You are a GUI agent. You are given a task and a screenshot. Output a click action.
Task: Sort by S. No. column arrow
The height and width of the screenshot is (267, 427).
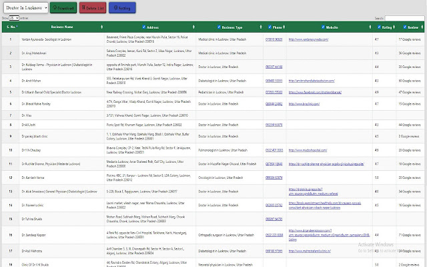tap(17, 27)
